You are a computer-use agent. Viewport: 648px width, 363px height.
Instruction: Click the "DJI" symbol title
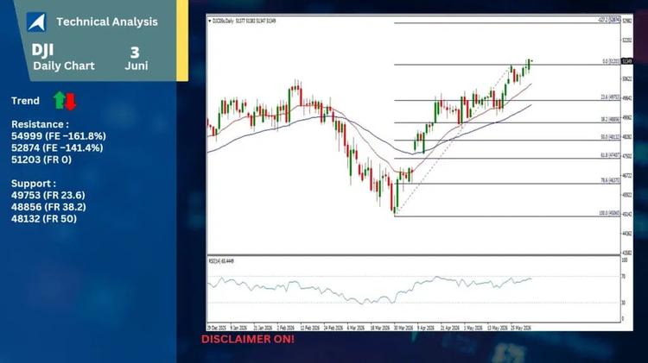click(x=42, y=50)
